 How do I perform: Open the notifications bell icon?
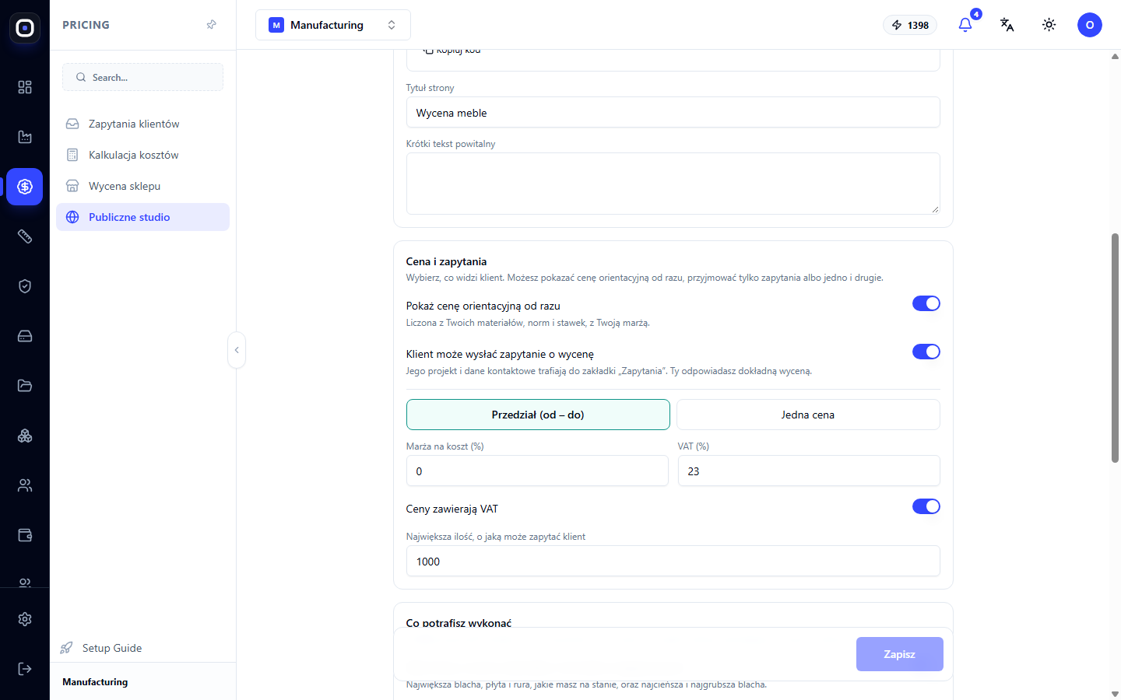(965, 25)
